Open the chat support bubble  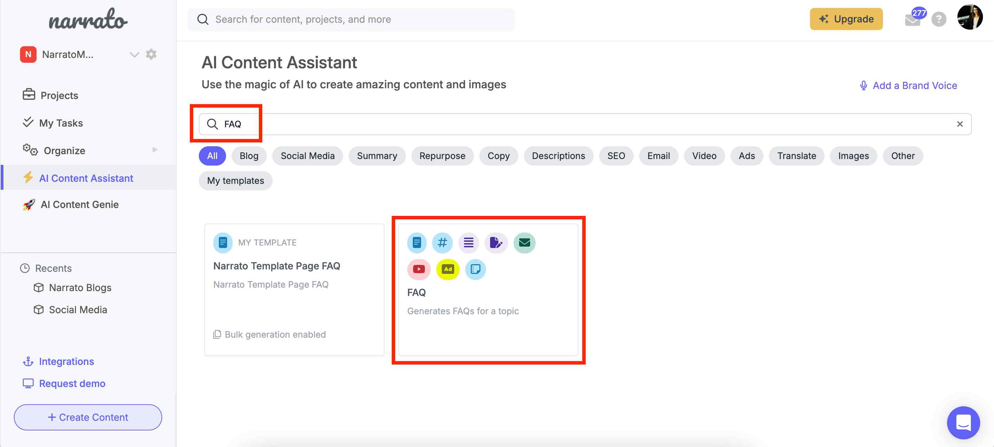tap(963, 423)
